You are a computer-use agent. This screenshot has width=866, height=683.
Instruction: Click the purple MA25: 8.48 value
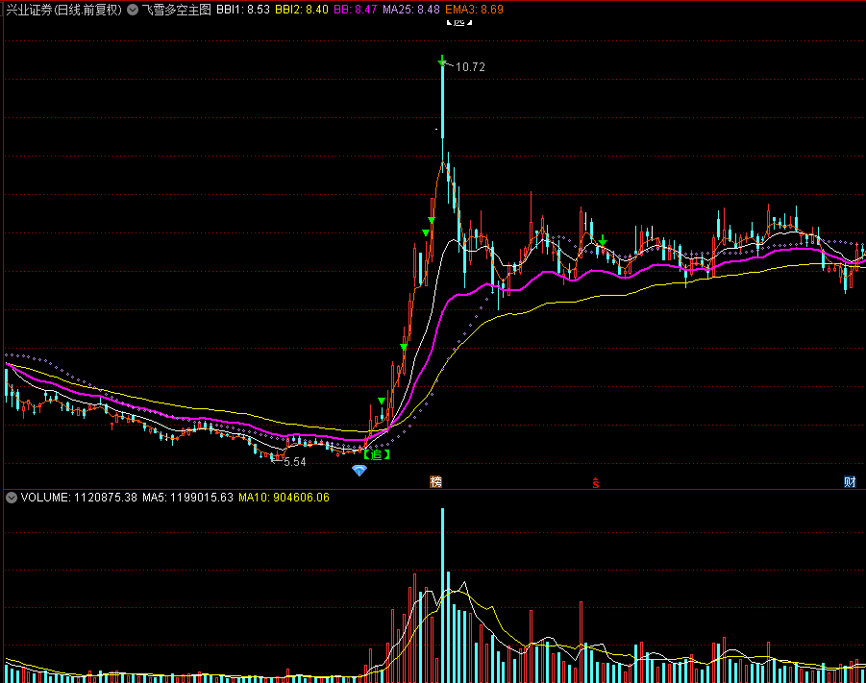[411, 10]
